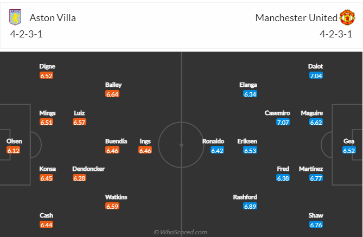
Task: Select Bailey's 6.64 rating badge
Action: [x=112, y=94]
